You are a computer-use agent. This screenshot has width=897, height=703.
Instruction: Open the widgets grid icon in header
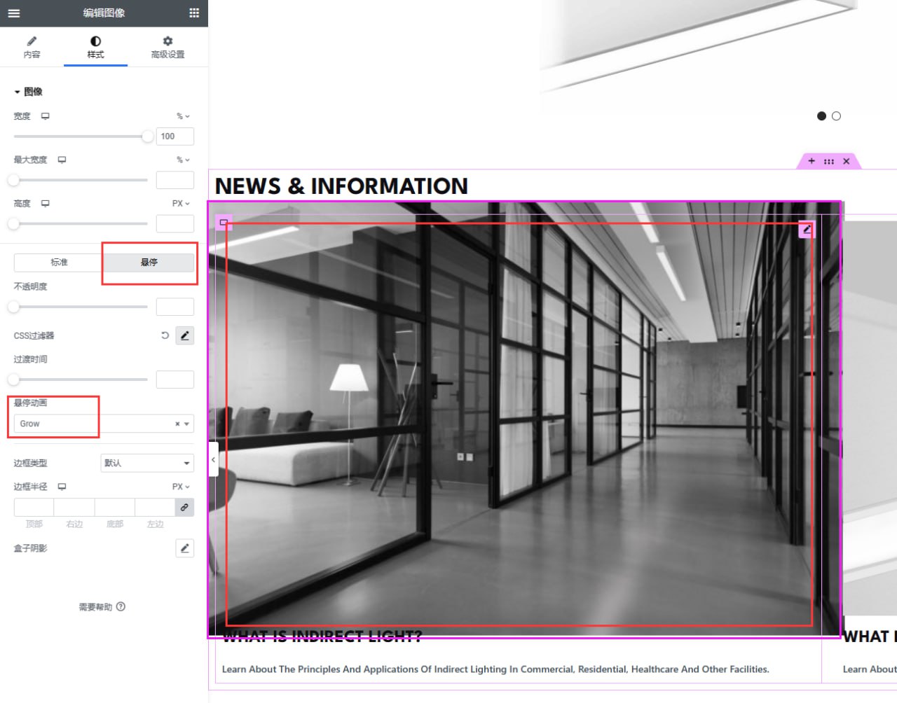coord(194,13)
